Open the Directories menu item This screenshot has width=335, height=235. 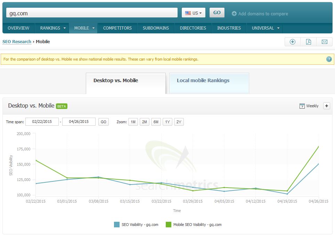click(193, 28)
